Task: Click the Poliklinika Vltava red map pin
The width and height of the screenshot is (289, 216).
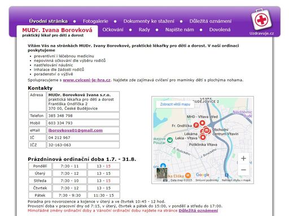Action: point(203,137)
